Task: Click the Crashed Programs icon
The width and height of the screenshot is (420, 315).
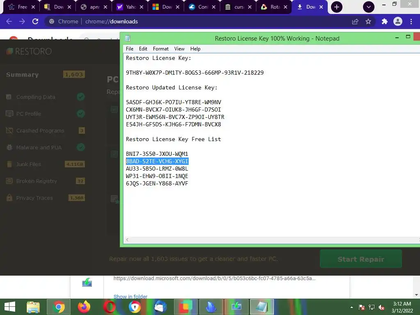Action: click(9, 130)
